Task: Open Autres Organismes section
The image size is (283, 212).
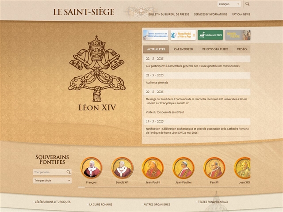Action: pyautogui.click(x=157, y=204)
